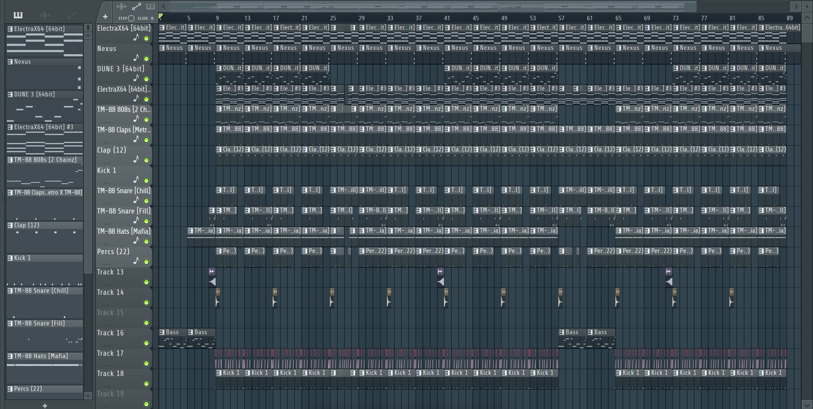Select the Track 15 header
813x409 pixels.
click(x=124, y=318)
